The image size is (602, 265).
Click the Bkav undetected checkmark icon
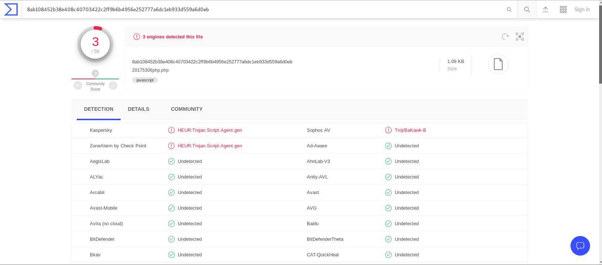tap(171, 255)
